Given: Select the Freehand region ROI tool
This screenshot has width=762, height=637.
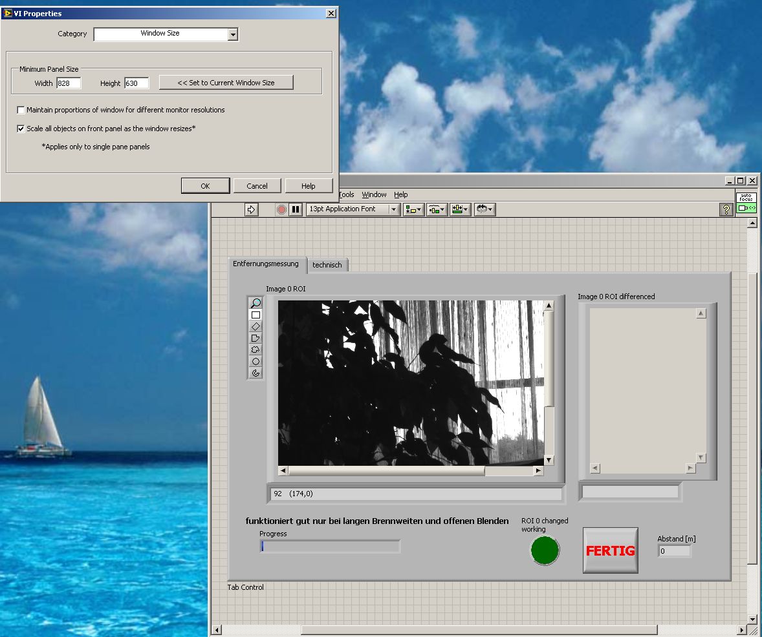Looking at the screenshot, I should click(256, 350).
